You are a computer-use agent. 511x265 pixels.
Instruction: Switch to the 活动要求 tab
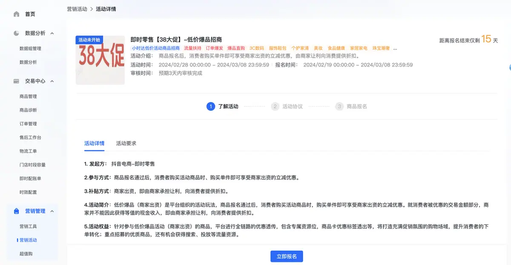(126, 144)
